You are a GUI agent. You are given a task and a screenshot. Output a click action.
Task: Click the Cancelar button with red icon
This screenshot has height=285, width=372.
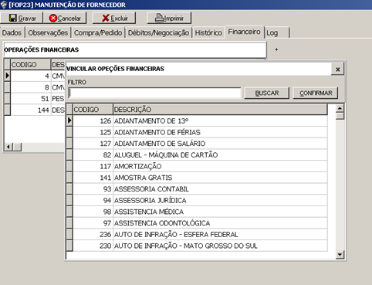coord(65,18)
